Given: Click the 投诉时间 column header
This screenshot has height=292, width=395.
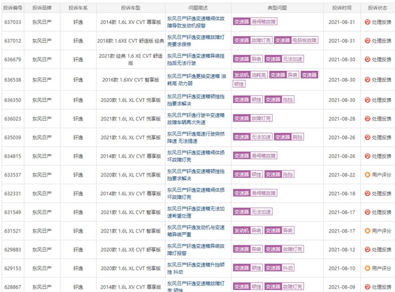Looking at the screenshot, I should 342,8.
